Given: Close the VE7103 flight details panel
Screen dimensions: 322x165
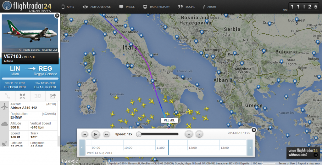Looking at the screenshot, I should click(57, 16).
